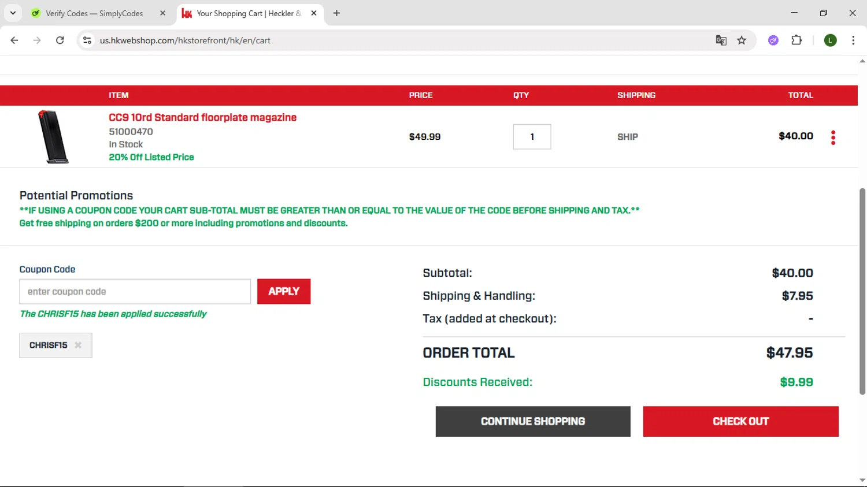This screenshot has width=867, height=487.
Task: Open the CC9 10rd Standard floorplate magazine link
Action: [202, 117]
